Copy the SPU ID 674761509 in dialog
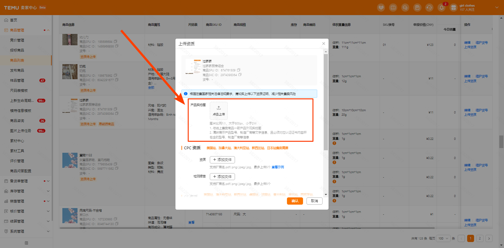The width and height of the screenshot is (504, 248). pos(239,70)
